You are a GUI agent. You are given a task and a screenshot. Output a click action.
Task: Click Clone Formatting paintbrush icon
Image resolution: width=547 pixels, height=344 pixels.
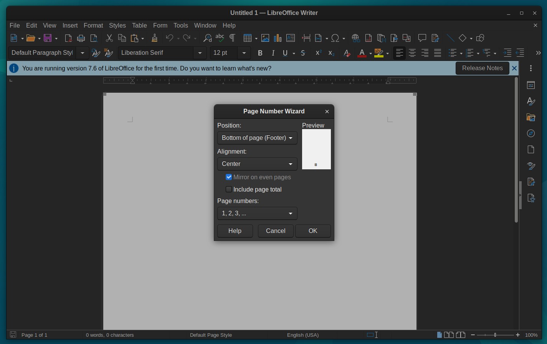pos(155,38)
